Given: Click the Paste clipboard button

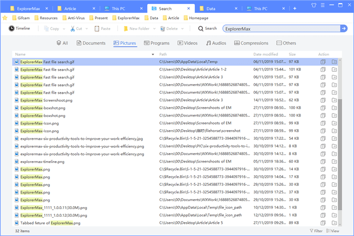Looking at the screenshot, I should (103, 29).
